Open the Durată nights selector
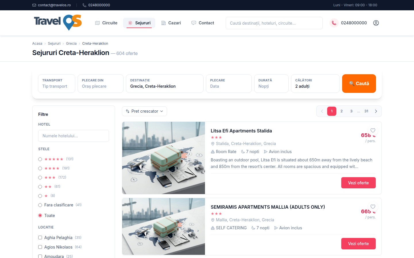The height and width of the screenshot is (258, 414). click(x=271, y=83)
